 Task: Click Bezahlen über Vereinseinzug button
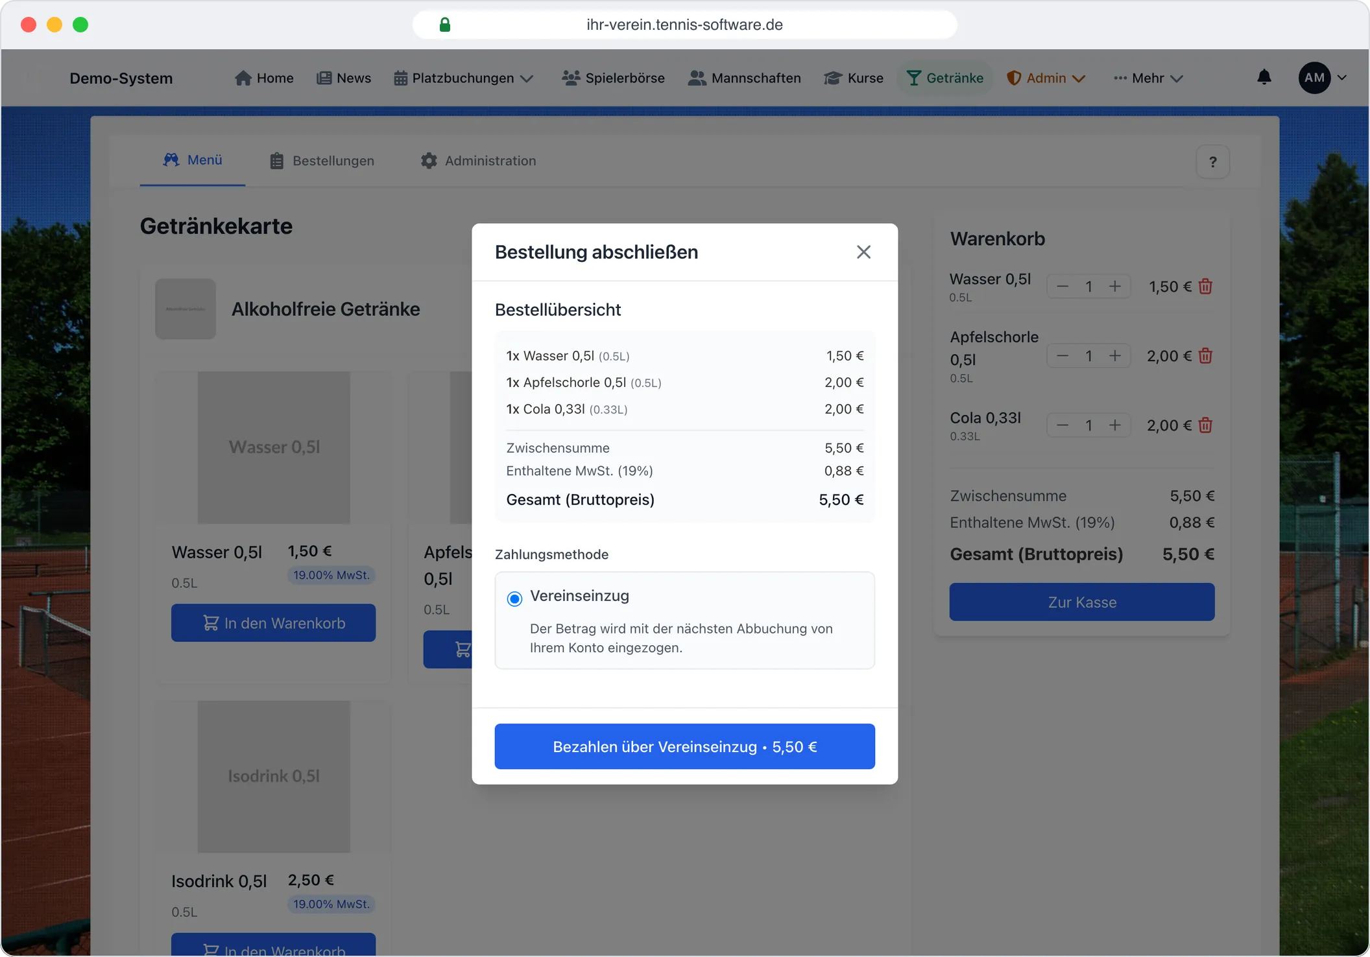(x=684, y=746)
